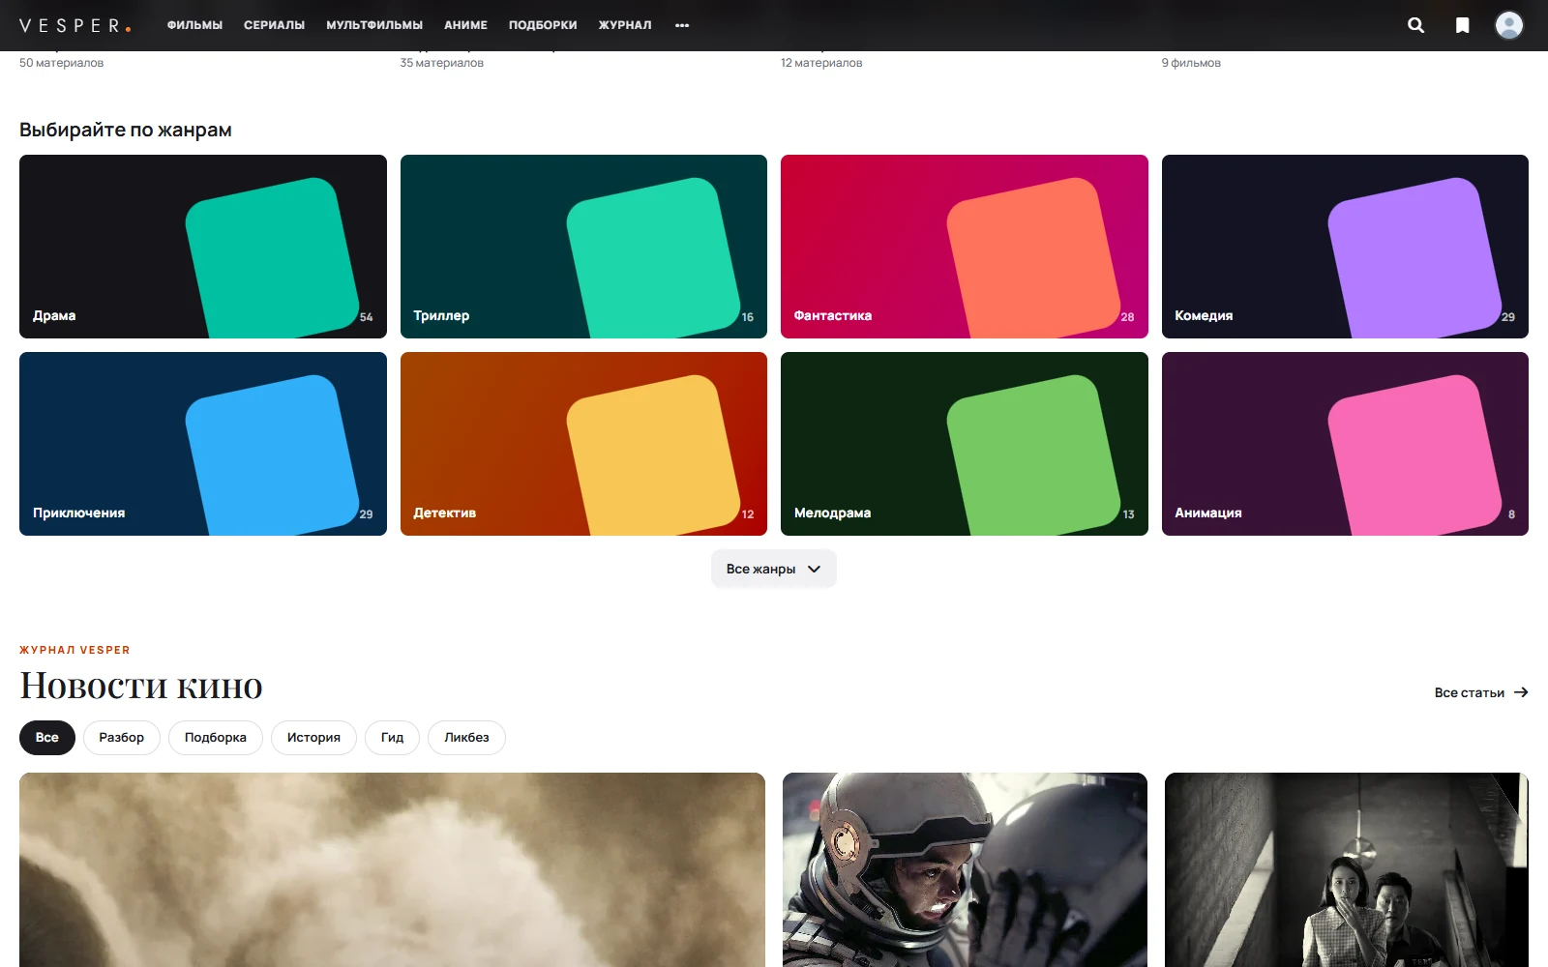The image size is (1548, 967).
Task: Select the Все filter chip
Action: [47, 737]
